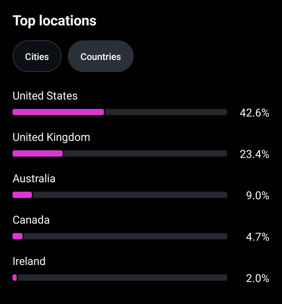Viewport: 282px width, 304px height.
Task: Tap the Canada country label
Action: point(31,220)
